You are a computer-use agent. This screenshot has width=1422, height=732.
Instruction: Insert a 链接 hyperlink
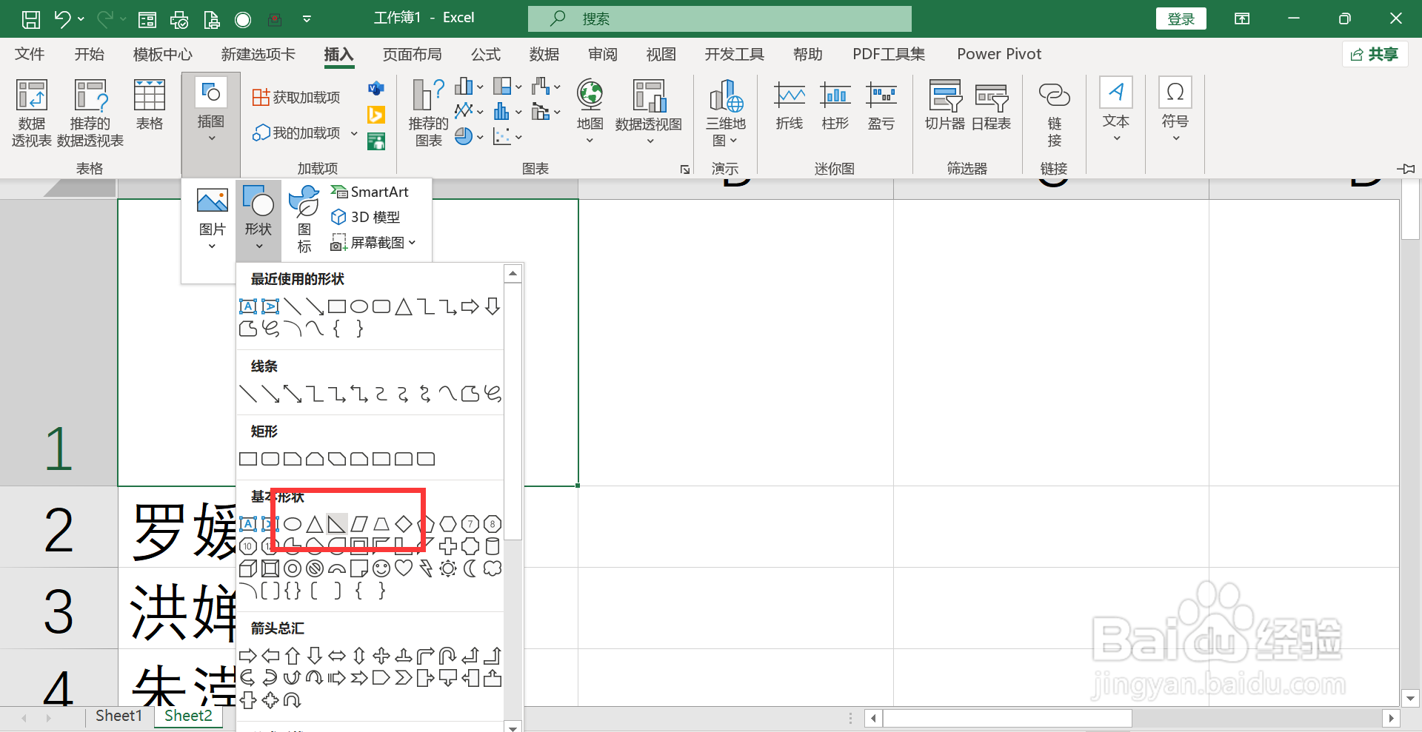click(1054, 113)
